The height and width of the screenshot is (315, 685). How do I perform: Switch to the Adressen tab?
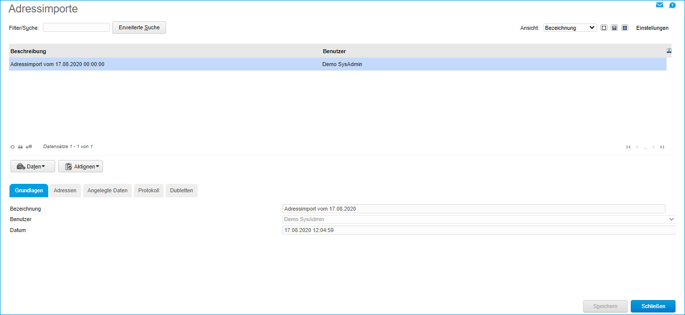65,191
